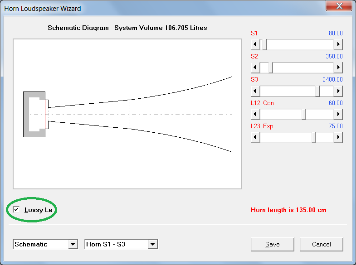Click the System Volume 106.705 Litres text
Screen dimensions: 356x265
161,28
